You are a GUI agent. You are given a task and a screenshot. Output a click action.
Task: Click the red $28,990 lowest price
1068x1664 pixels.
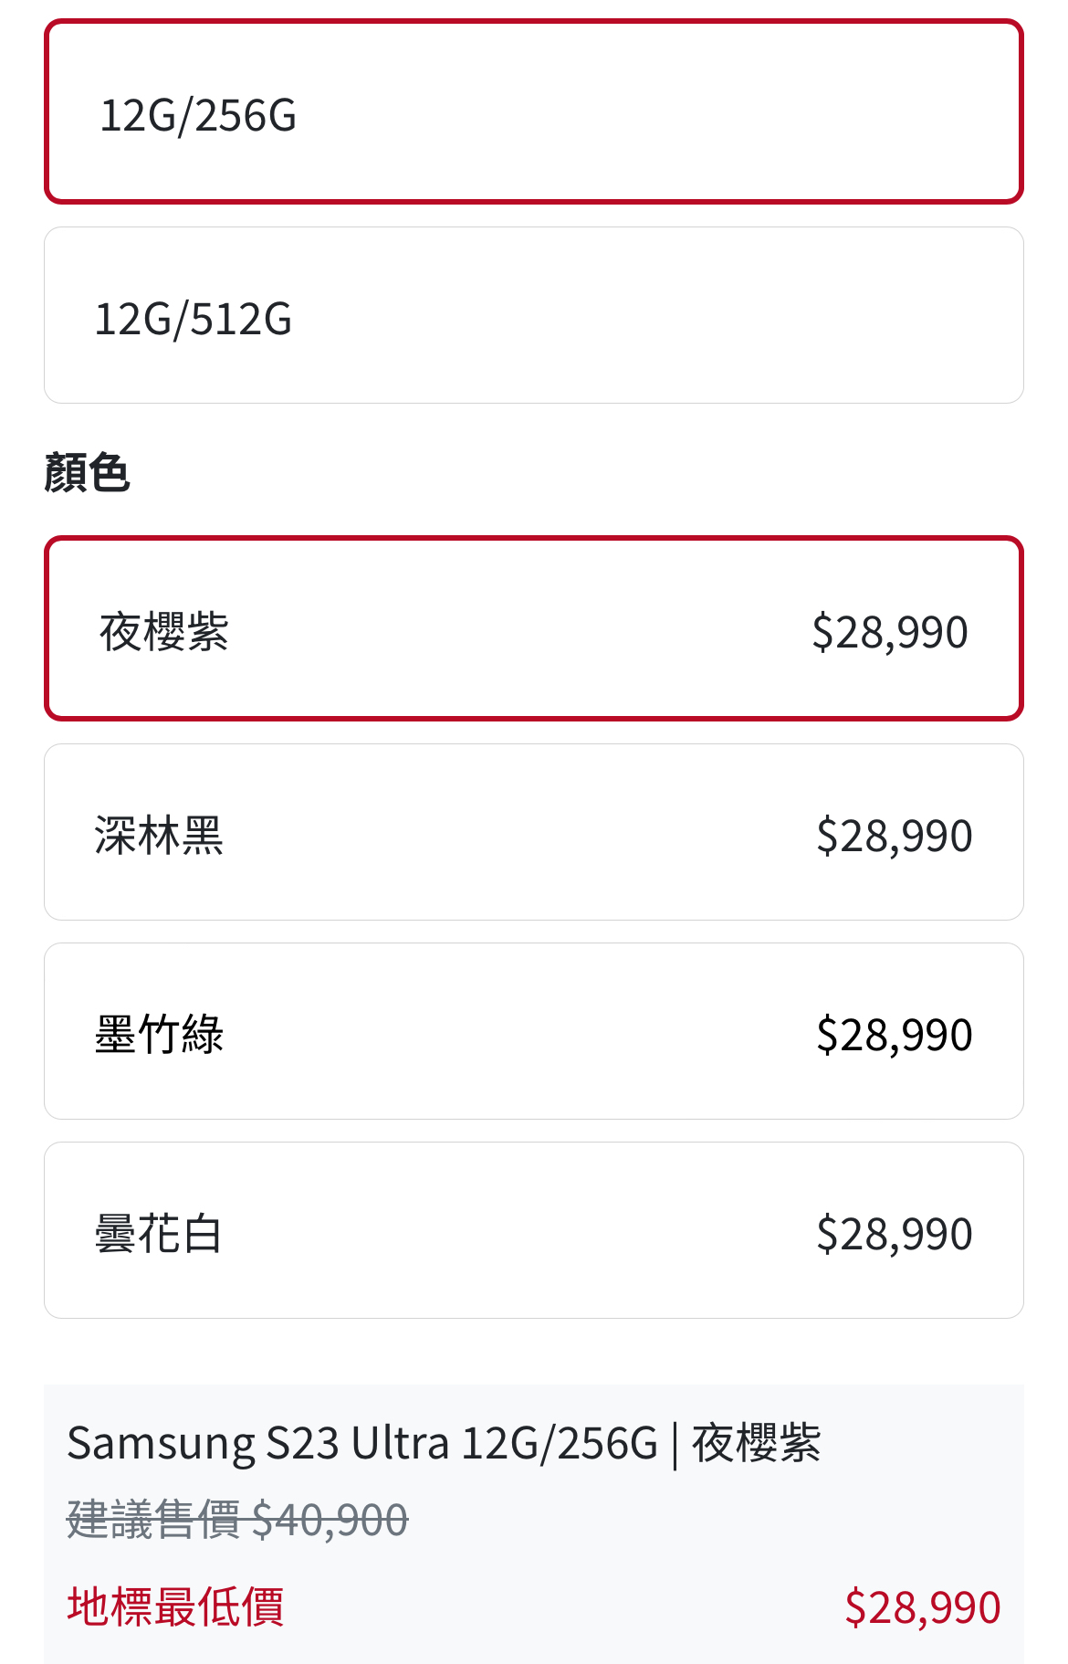click(x=922, y=1607)
